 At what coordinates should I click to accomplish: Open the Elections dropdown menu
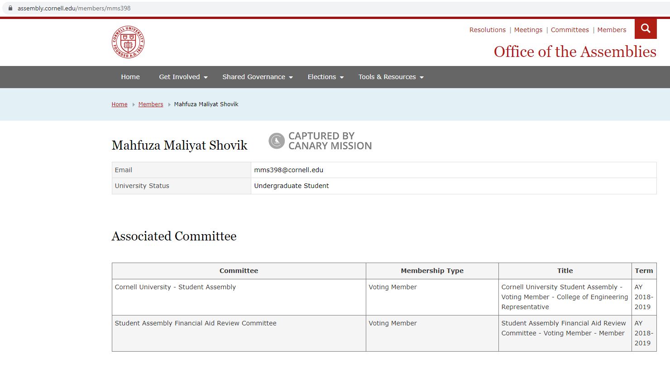tap(326, 77)
